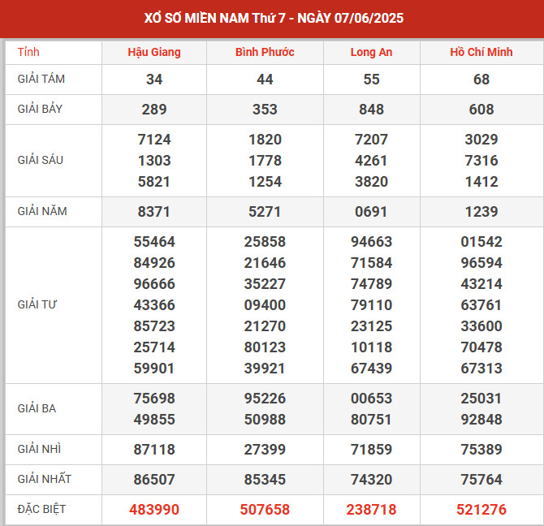
Task: Click eighth prize number 34
Action: pyautogui.click(x=154, y=80)
